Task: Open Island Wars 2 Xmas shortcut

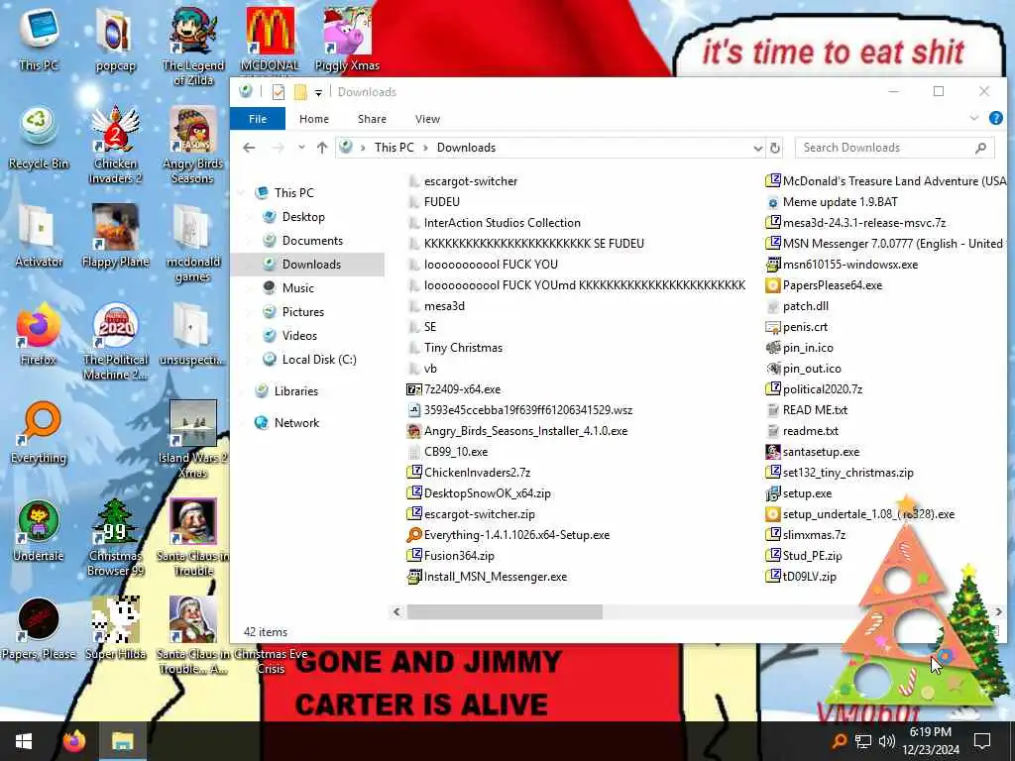Action: point(193,439)
